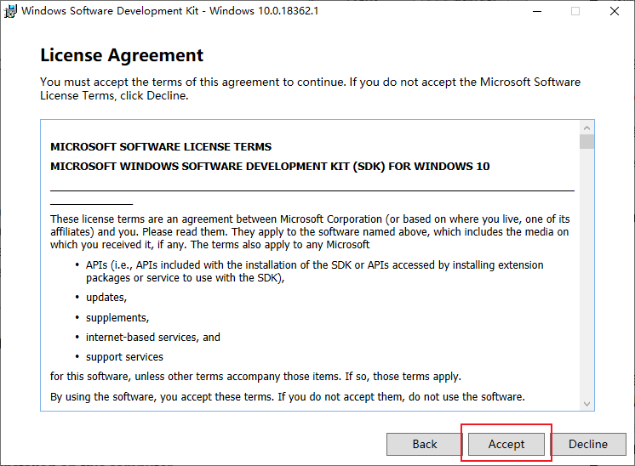
Task: Click the "internet-based services, and" bullet
Action: pyautogui.click(x=153, y=337)
